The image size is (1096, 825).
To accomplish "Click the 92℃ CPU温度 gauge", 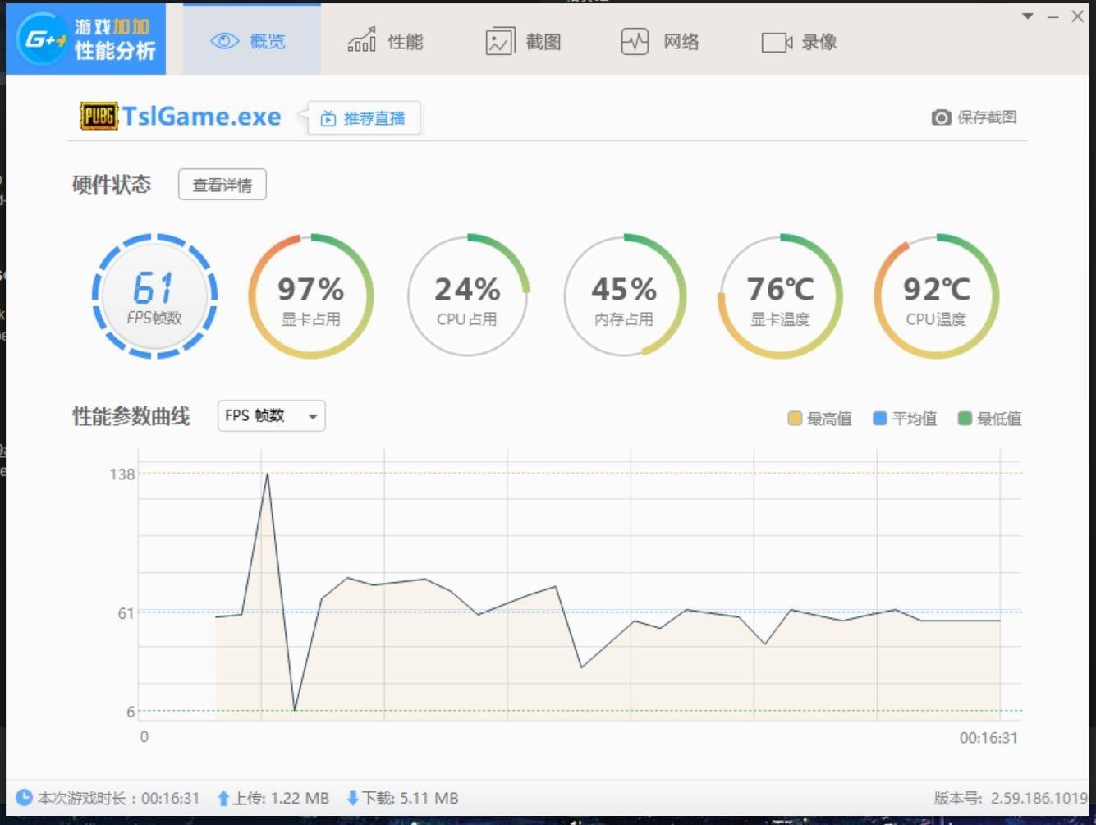I will [937, 296].
